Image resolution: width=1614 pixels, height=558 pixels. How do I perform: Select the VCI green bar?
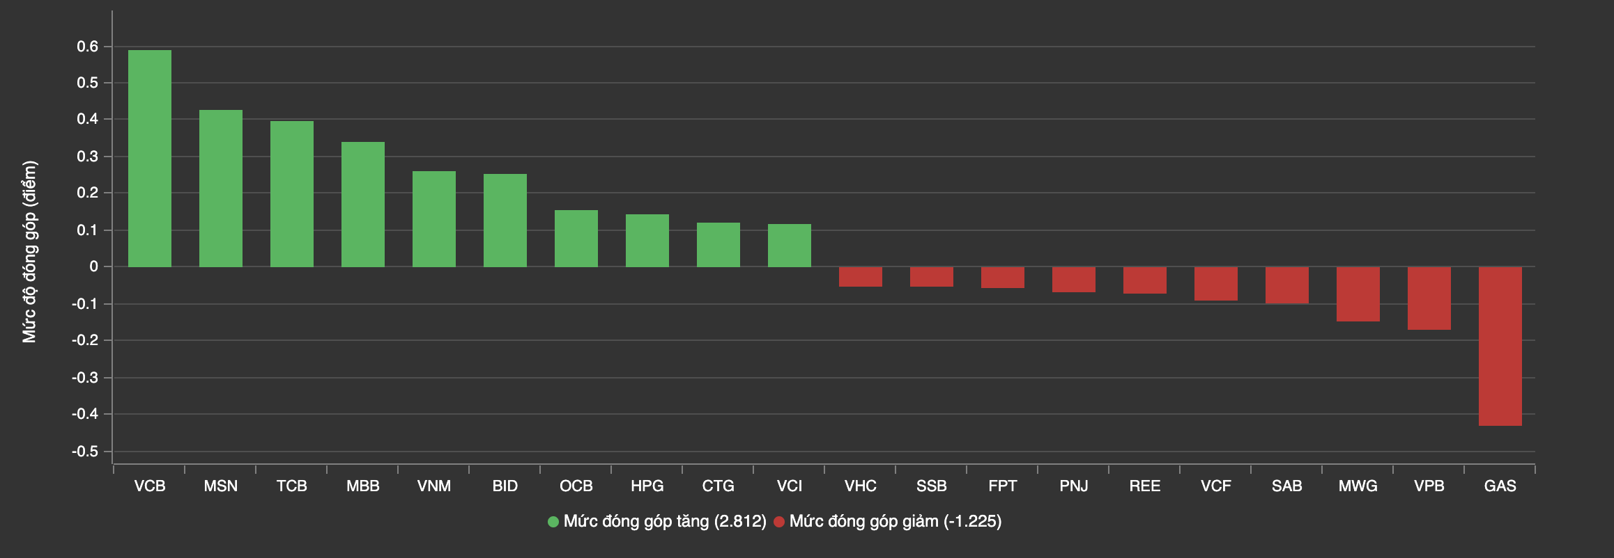[x=790, y=246]
